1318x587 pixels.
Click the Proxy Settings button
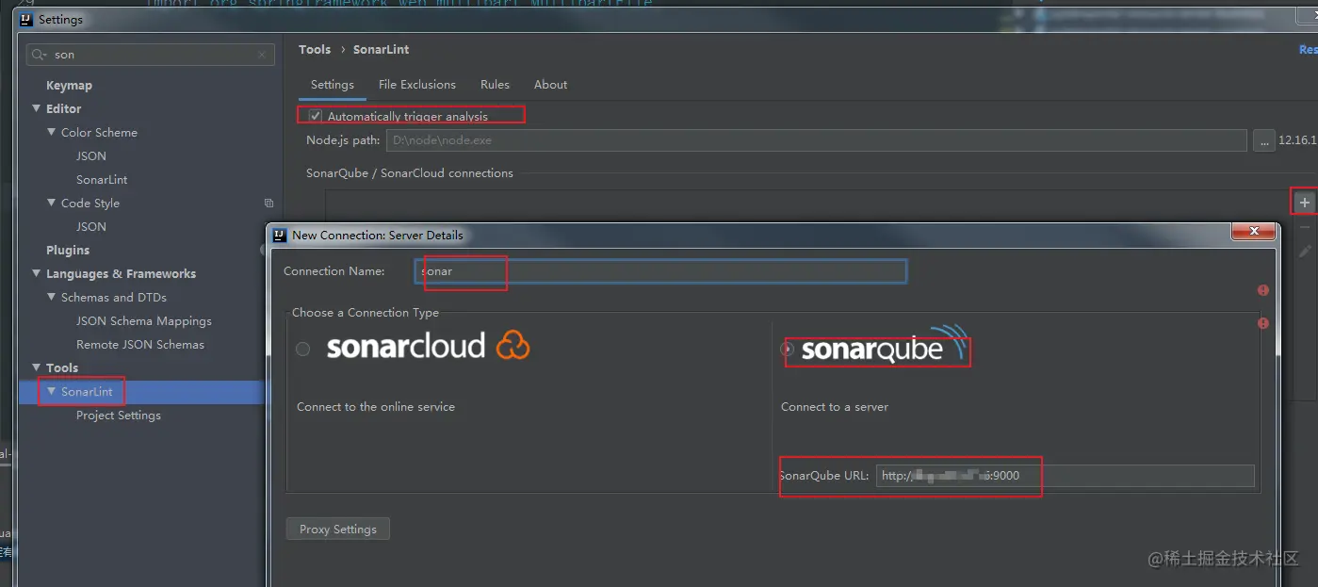click(337, 529)
